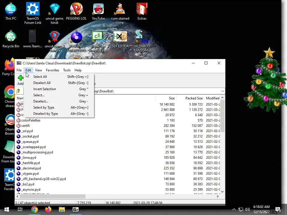The image size is (287, 215).
Task: Open the YouTube Angry Birds icon
Action: click(98, 11)
